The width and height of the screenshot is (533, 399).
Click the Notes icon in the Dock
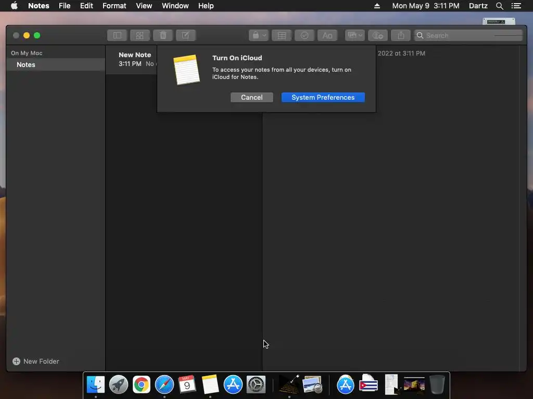pyautogui.click(x=210, y=384)
